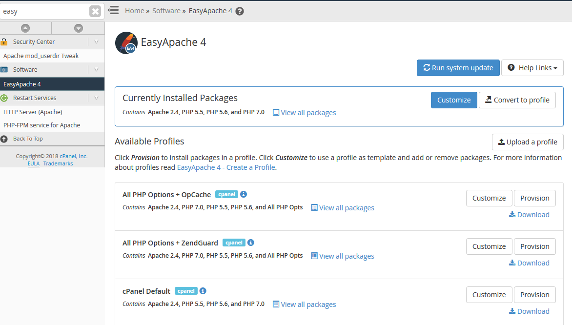Click the cpanel badge on cPanel Default profile
Viewport: 572px width, 325px height.
pyautogui.click(x=186, y=291)
